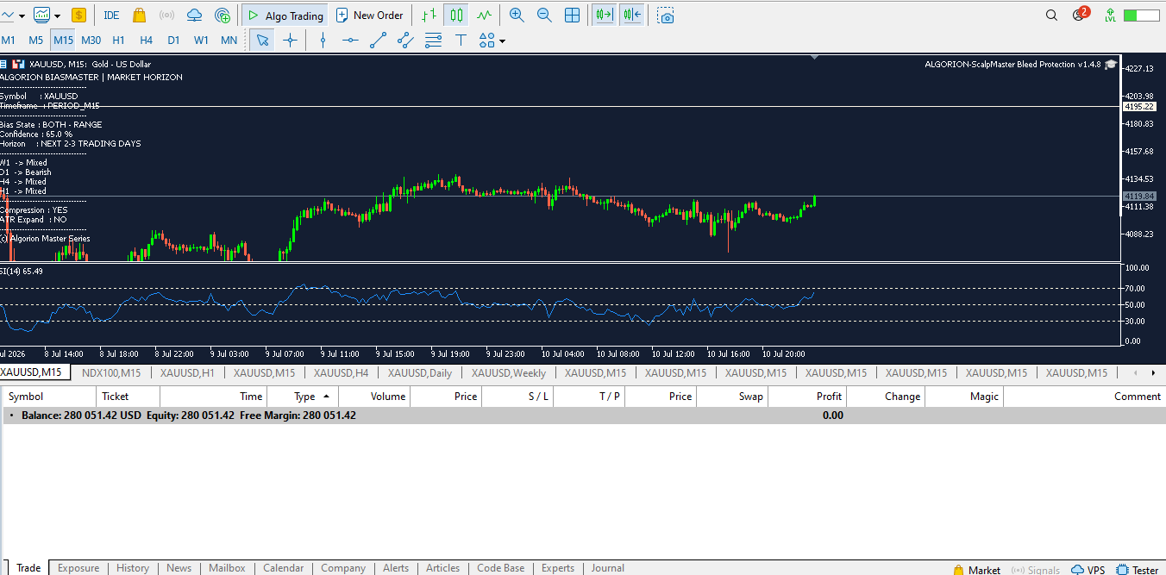Select the equidistant channel drawing tool
The width and height of the screenshot is (1166, 575).
click(x=405, y=40)
